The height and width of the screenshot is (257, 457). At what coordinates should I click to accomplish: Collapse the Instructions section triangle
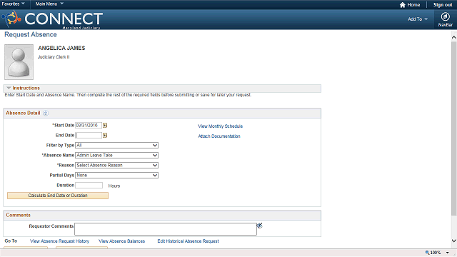point(9,88)
